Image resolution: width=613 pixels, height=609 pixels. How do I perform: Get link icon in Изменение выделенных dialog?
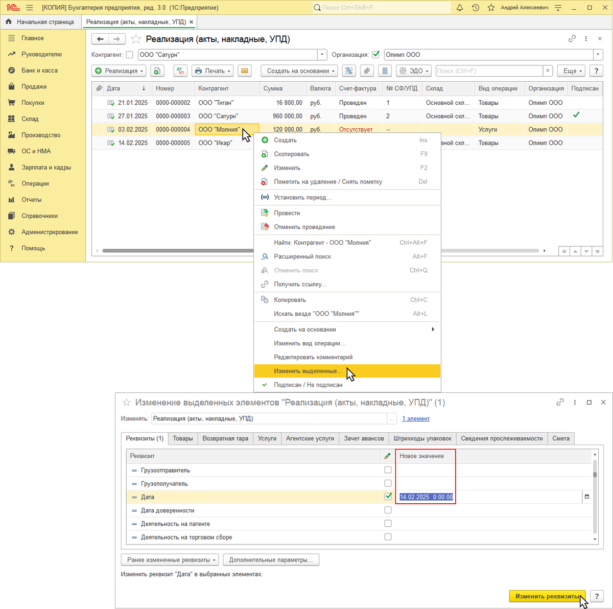pyautogui.click(x=560, y=403)
